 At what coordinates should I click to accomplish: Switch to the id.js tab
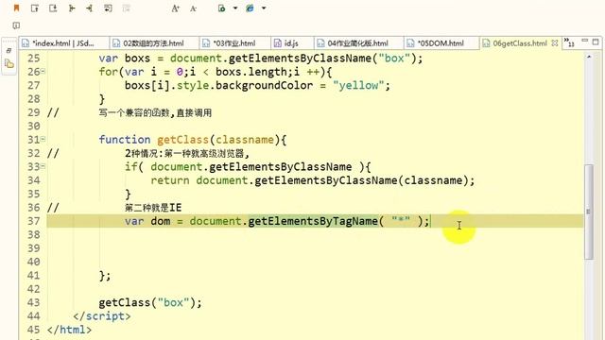[x=291, y=43]
